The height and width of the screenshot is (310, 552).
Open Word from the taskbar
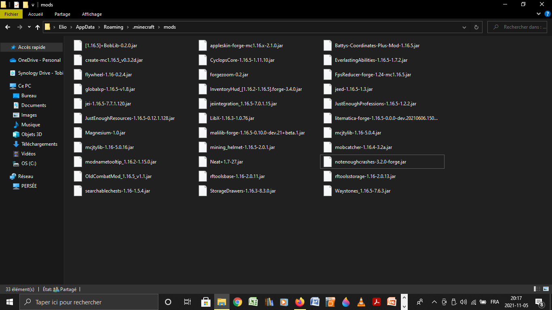point(315,302)
